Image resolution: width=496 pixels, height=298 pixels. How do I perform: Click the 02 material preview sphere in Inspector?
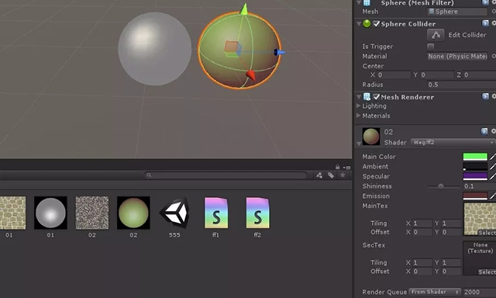(371, 137)
